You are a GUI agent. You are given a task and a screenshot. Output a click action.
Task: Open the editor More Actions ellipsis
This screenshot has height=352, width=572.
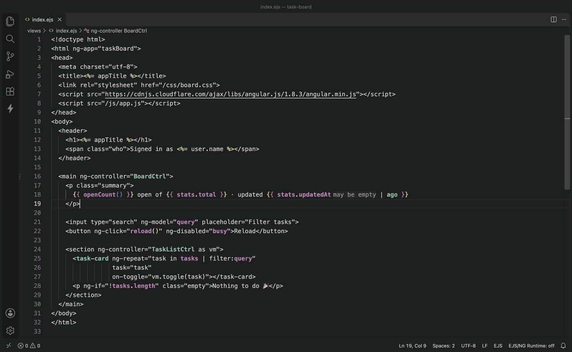click(564, 19)
